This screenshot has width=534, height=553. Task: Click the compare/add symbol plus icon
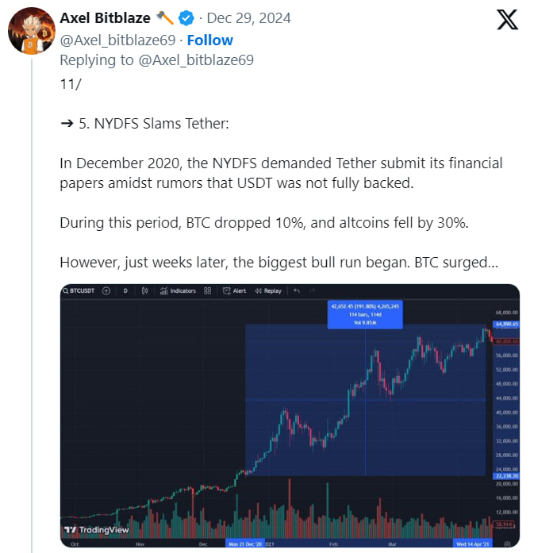click(x=106, y=291)
